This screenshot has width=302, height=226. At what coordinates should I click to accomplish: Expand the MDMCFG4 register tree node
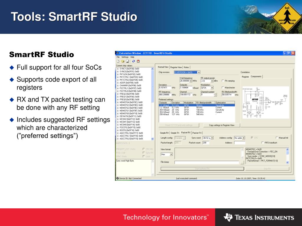tap(118, 102)
